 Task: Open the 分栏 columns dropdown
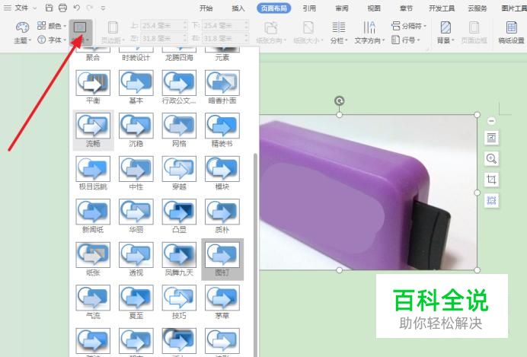(x=338, y=32)
